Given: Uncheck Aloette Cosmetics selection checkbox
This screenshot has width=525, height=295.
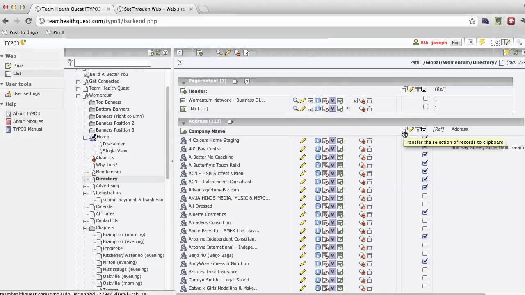Looking at the screenshot, I should (x=425, y=212).
